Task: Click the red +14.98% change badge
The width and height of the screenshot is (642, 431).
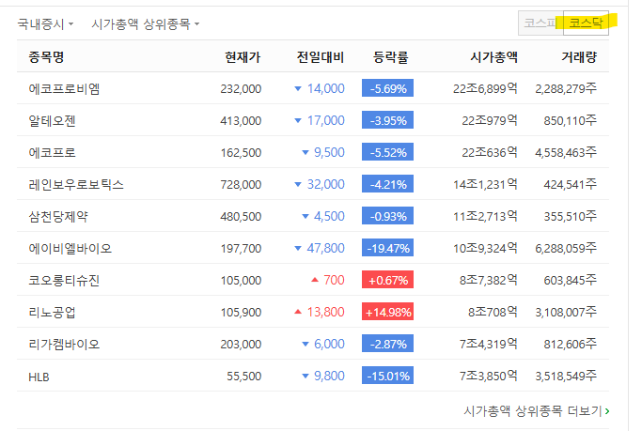Action: click(x=387, y=312)
